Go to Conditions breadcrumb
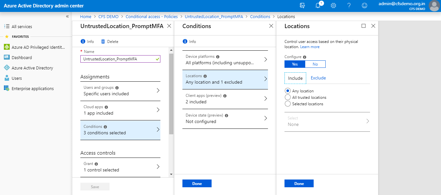 pyautogui.click(x=260, y=16)
